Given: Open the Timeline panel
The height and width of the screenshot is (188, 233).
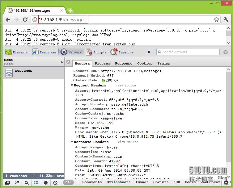Looking at the screenshot, I should (122, 52).
